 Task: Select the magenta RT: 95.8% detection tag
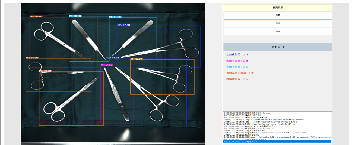point(107,65)
